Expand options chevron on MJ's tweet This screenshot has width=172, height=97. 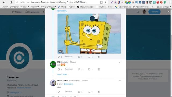point(120,62)
